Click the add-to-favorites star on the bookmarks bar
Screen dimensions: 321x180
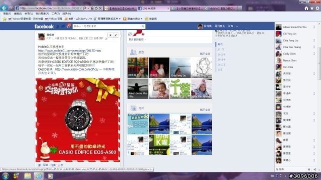coord(5,19)
